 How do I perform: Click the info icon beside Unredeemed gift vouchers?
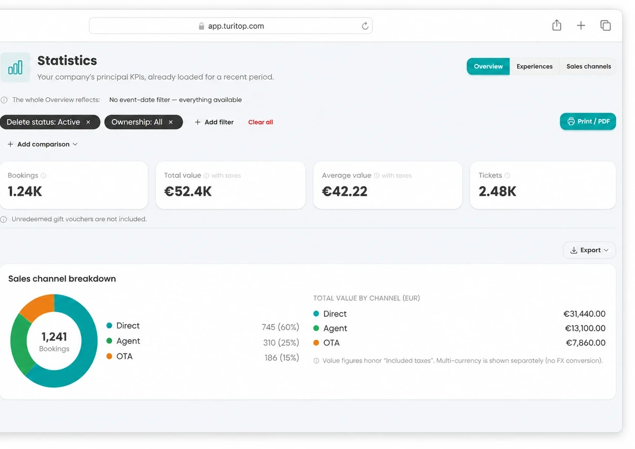click(4, 219)
